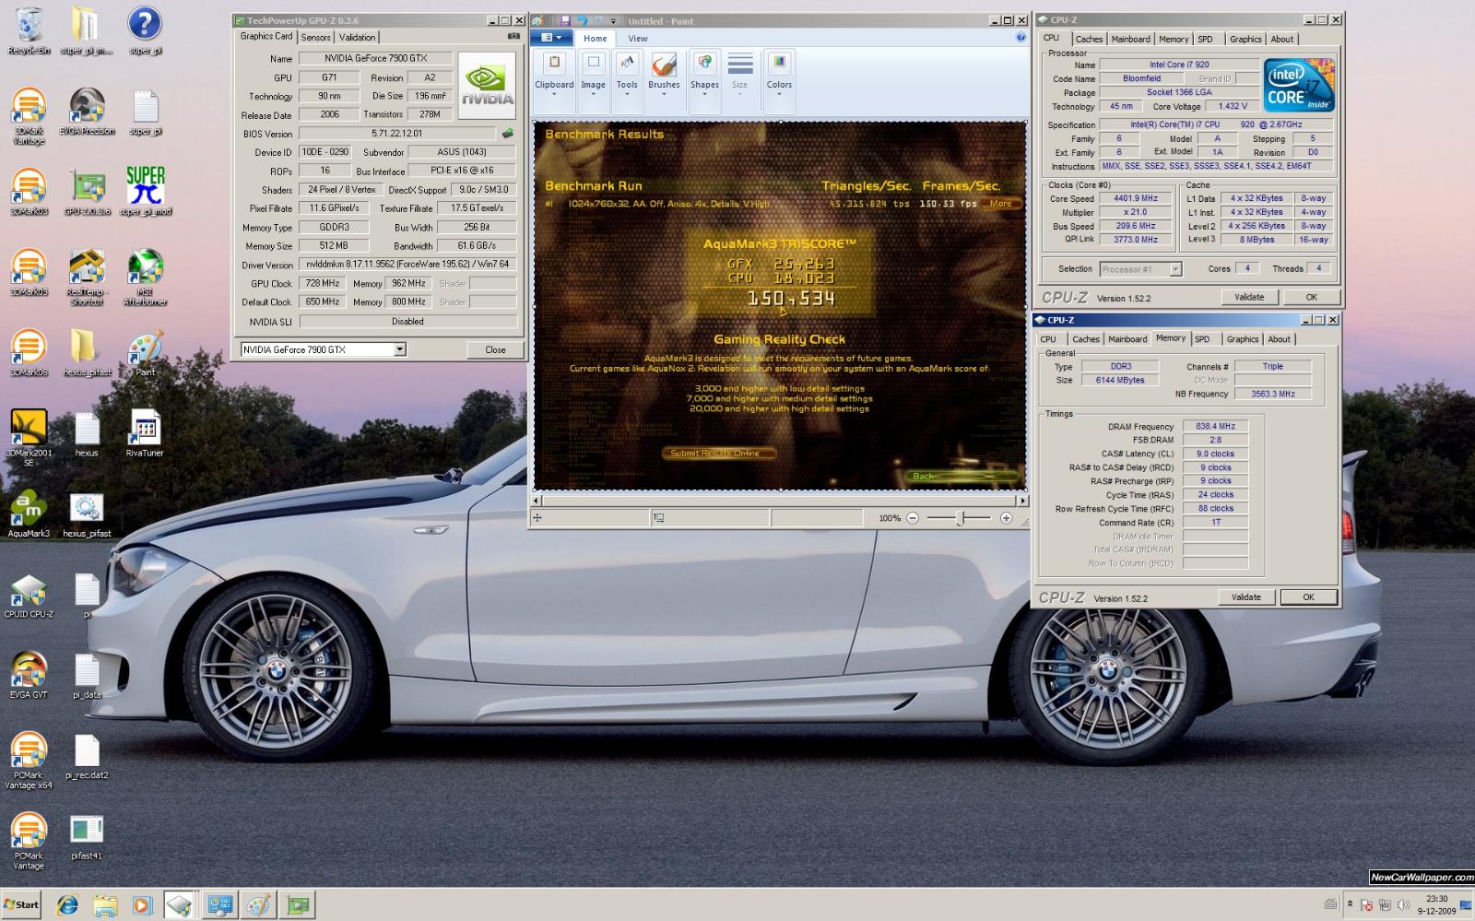Open CPUID CPU-Z desktop shortcut
This screenshot has width=1475, height=921.
29,596
